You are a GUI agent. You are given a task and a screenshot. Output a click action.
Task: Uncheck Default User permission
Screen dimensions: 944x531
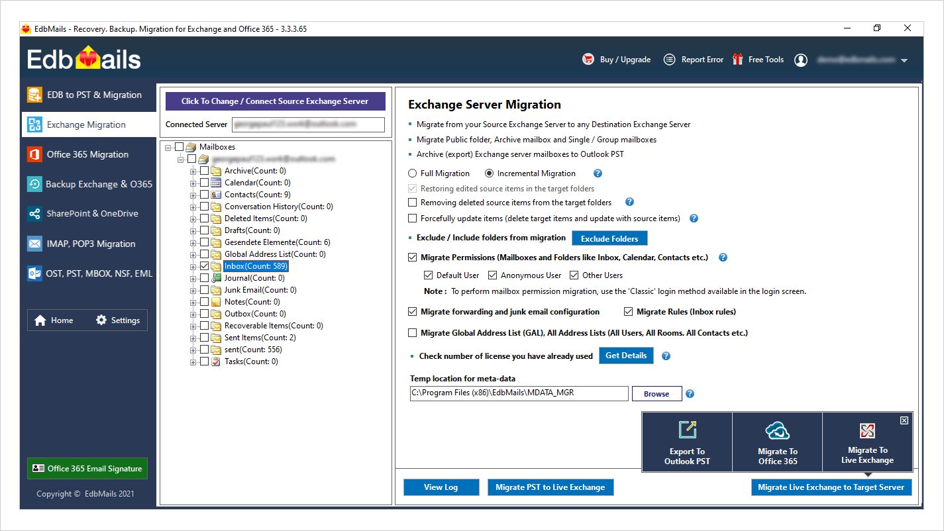428,275
